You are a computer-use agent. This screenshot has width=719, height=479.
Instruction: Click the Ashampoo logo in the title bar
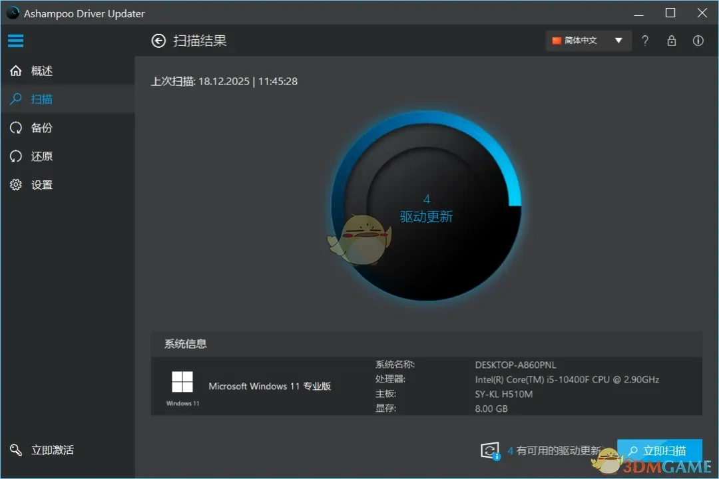point(11,13)
